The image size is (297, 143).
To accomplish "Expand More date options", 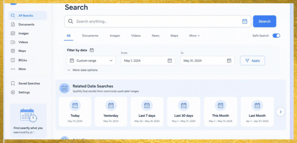I will click(x=82, y=70).
